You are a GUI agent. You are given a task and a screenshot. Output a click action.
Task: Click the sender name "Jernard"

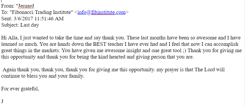point(26,6)
